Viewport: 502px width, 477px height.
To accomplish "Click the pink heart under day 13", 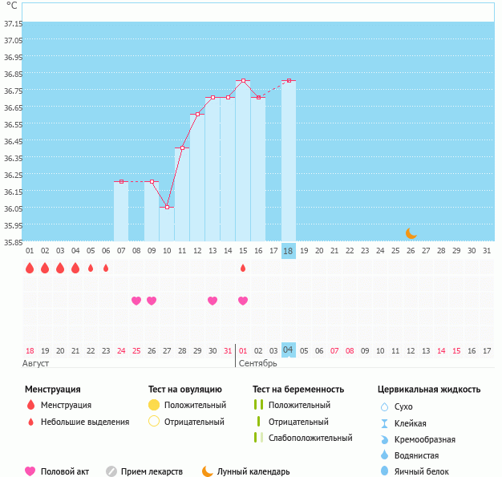I will point(213,301).
